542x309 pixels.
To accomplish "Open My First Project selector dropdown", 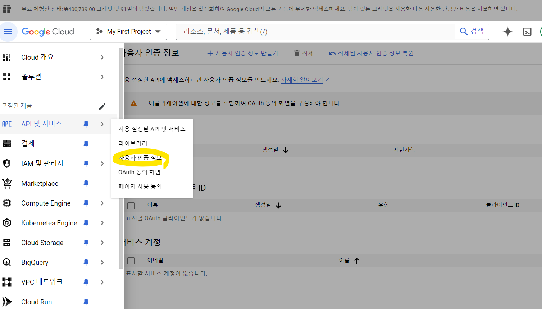I will click(128, 32).
